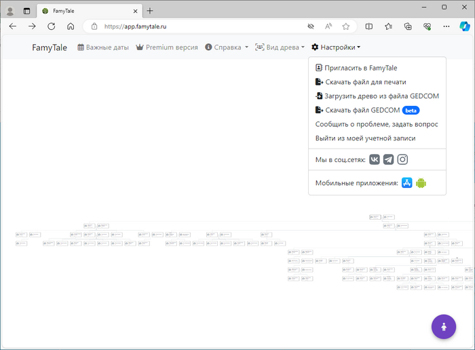Open Важные даты page
Screen dimensions: 475x350
[103, 47]
